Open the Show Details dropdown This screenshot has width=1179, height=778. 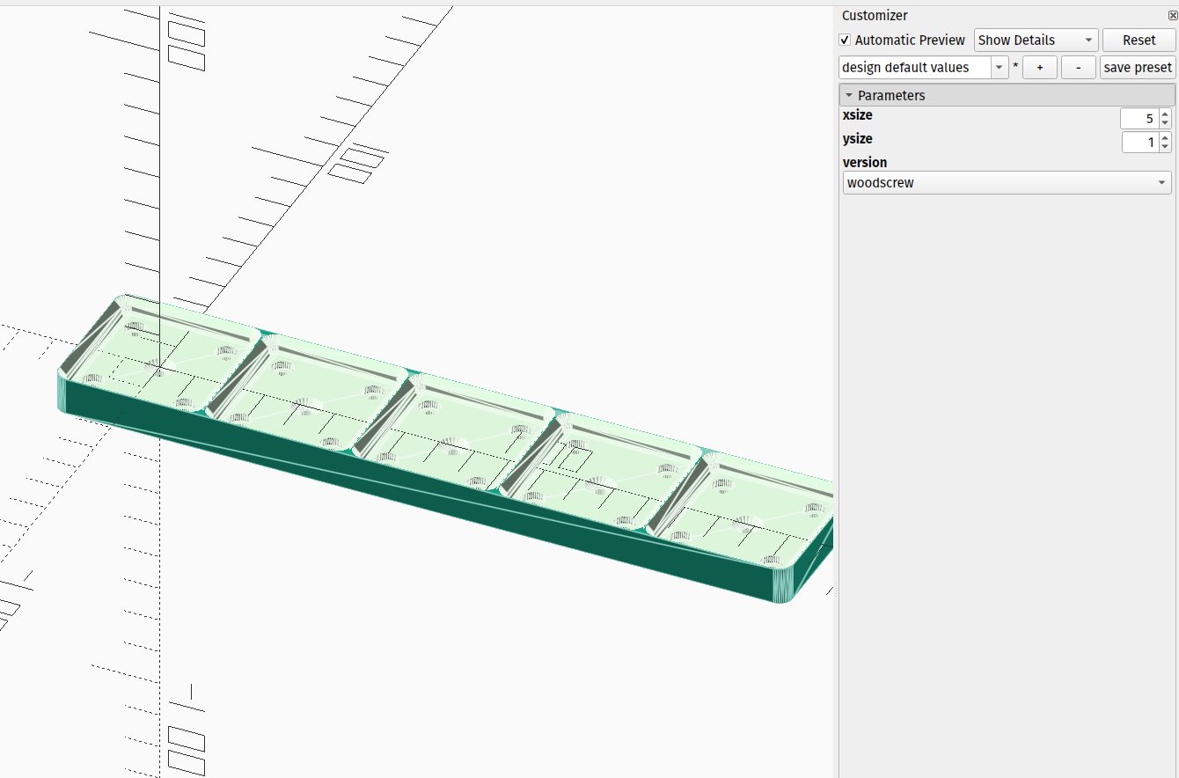[x=1035, y=40]
